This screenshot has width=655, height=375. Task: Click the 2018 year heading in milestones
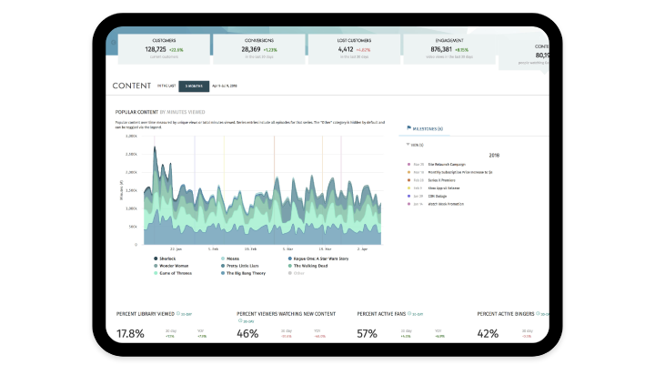494,155
